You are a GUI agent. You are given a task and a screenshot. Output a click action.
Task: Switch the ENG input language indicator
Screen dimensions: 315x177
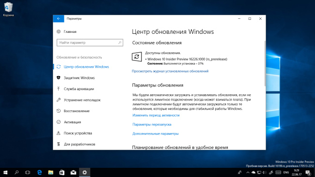point(286,172)
